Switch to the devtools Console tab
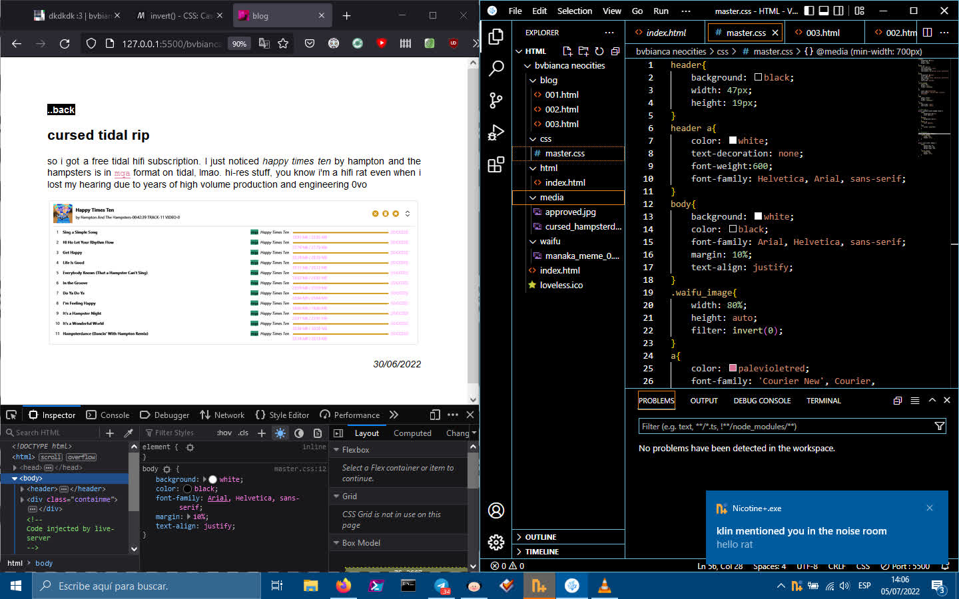The image size is (959, 599). 108,415
